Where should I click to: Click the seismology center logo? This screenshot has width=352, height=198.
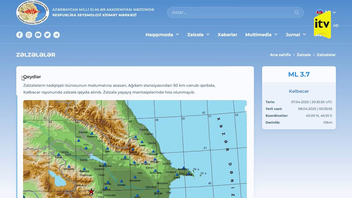[x=33, y=12]
